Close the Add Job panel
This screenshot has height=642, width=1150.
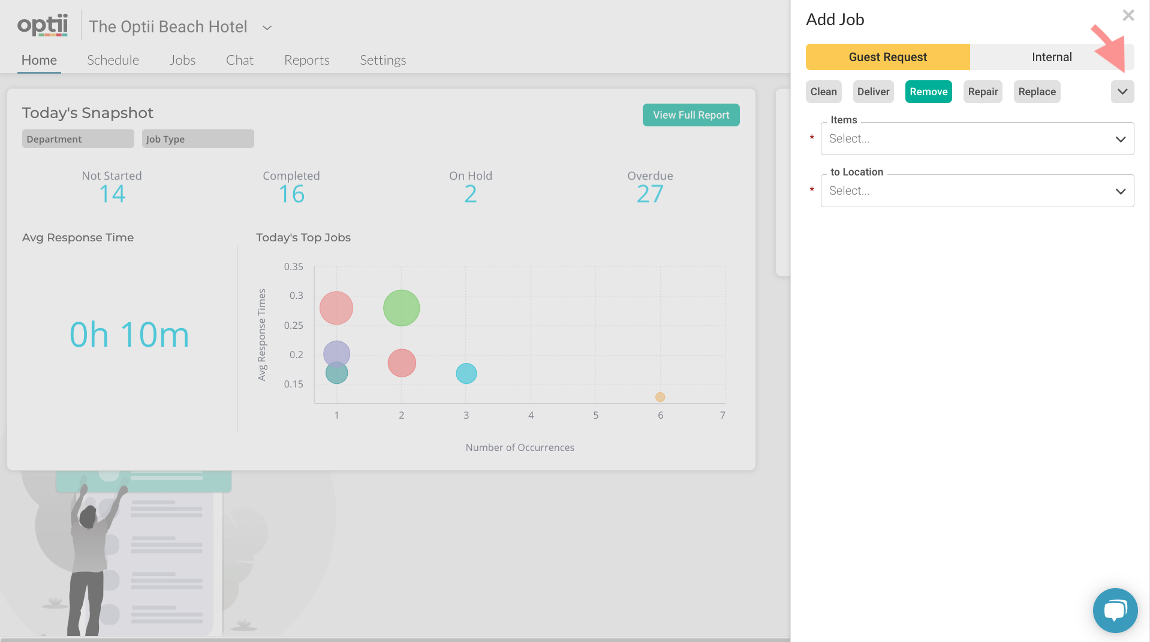pos(1128,16)
